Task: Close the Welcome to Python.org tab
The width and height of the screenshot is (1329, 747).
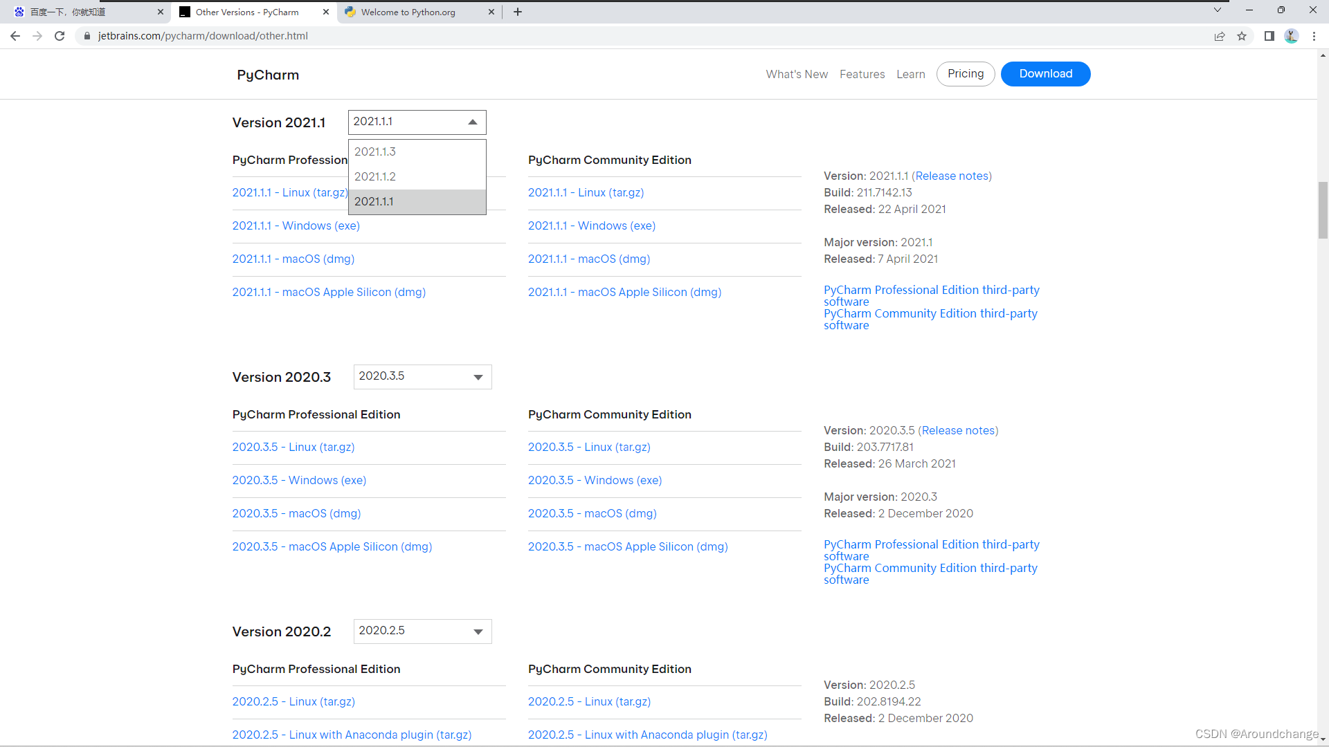Action: pyautogui.click(x=491, y=12)
